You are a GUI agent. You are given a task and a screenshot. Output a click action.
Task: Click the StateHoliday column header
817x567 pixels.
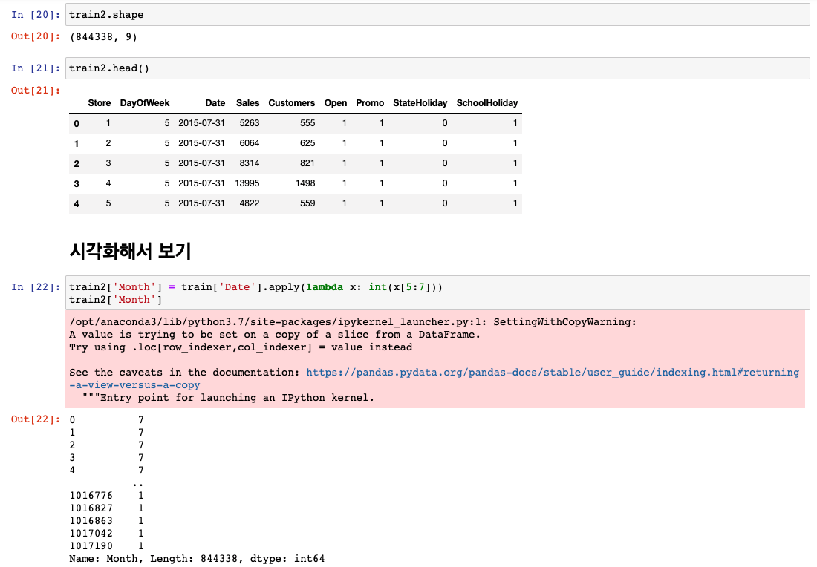(x=420, y=103)
